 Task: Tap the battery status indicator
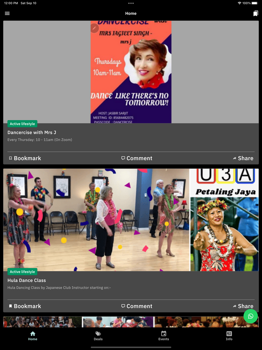[255, 3]
